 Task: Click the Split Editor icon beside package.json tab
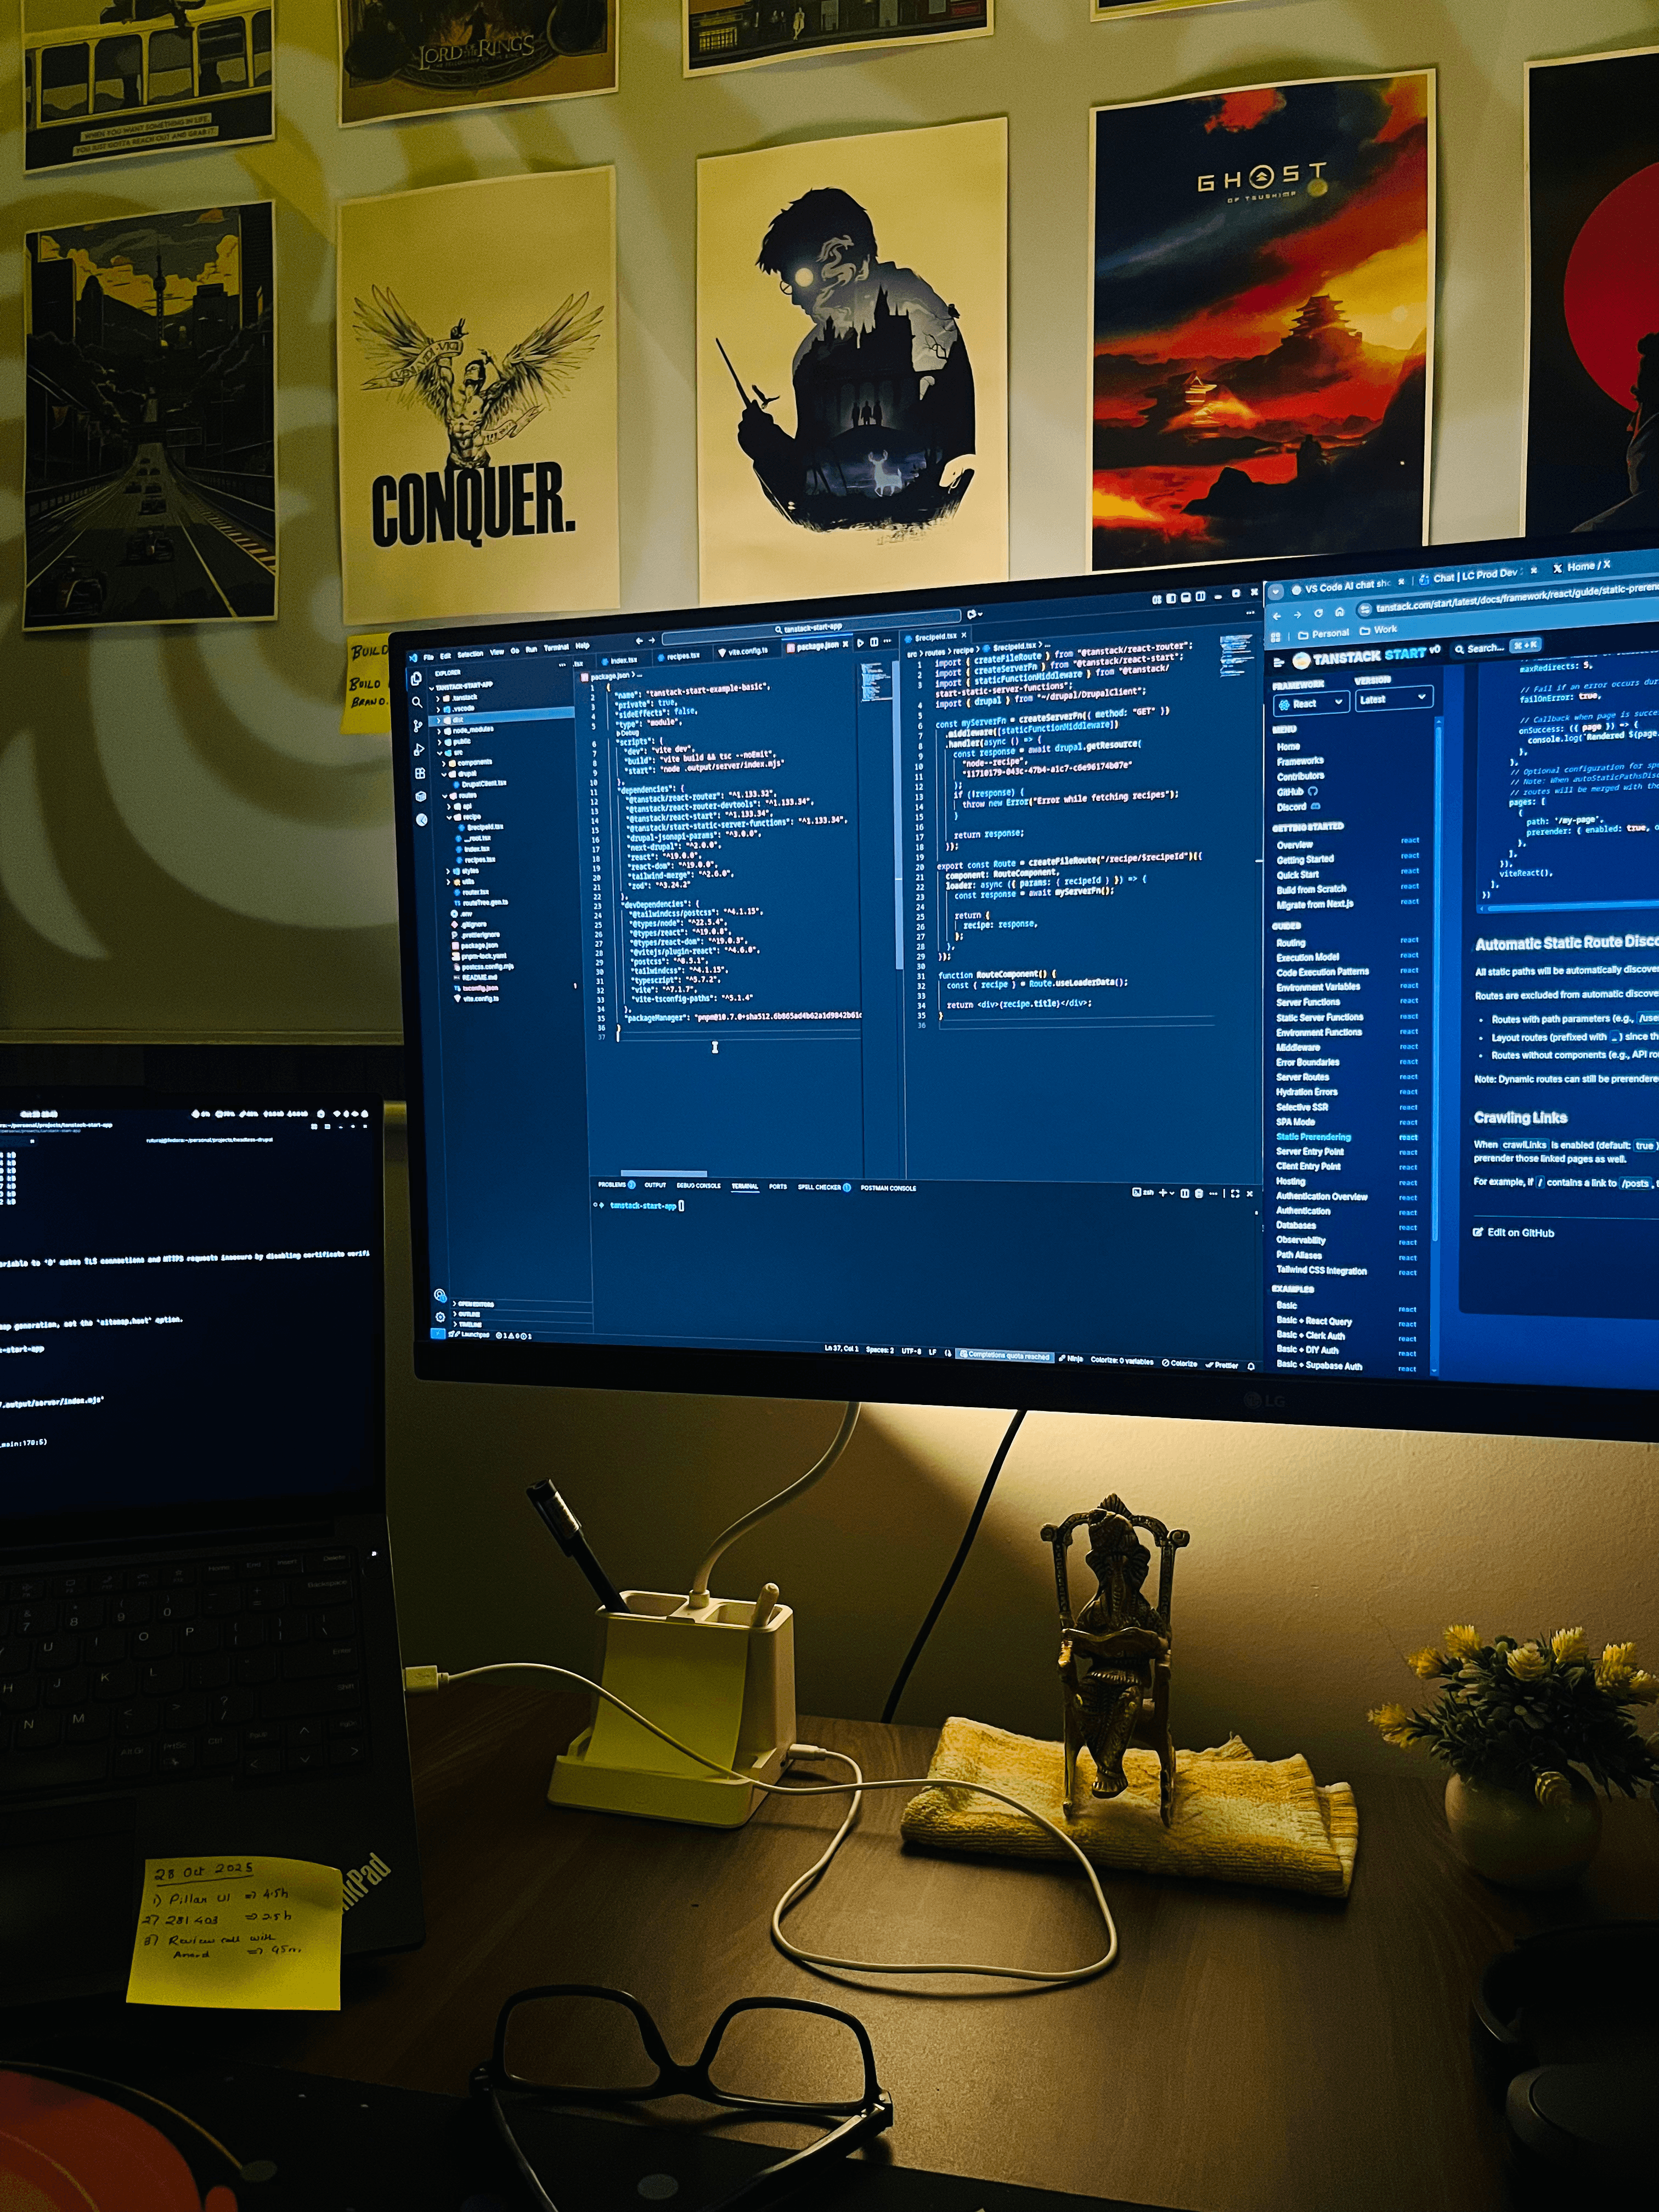click(x=874, y=642)
